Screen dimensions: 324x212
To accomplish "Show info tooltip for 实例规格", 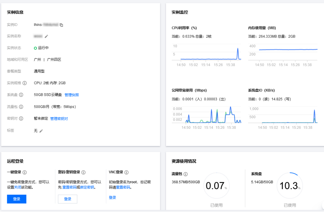I will click(x=25, y=83).
